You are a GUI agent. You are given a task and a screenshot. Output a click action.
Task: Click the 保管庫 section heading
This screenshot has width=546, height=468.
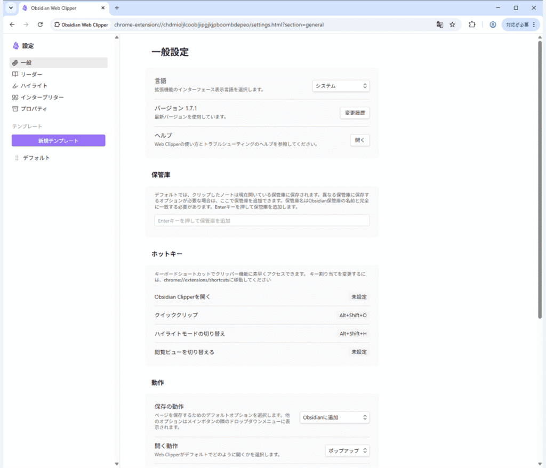pos(160,175)
